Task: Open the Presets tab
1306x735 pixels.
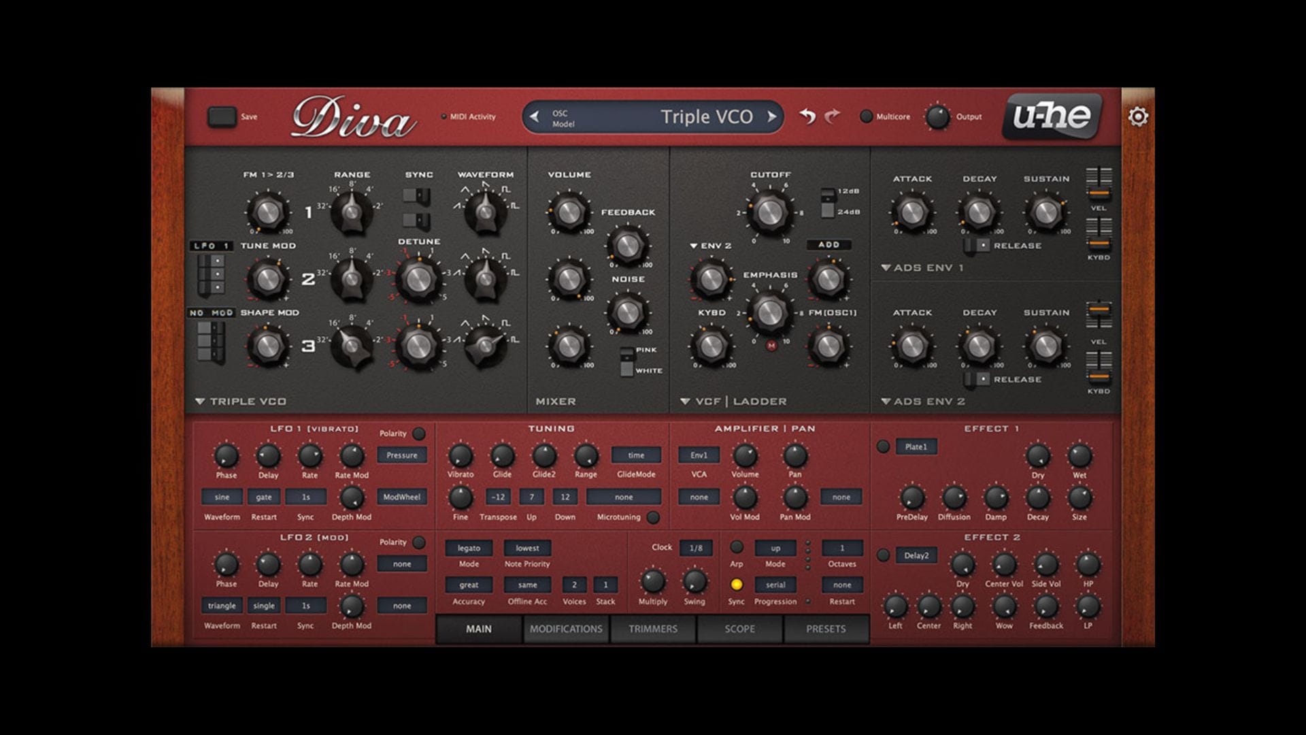Action: (x=826, y=629)
